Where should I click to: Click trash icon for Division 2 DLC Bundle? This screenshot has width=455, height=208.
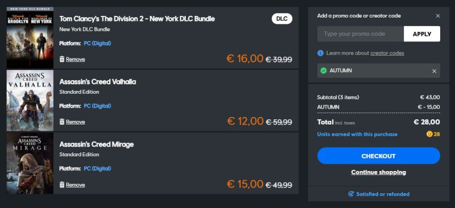coord(62,59)
